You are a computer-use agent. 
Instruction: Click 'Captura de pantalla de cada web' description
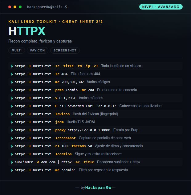[x=105, y=138]
